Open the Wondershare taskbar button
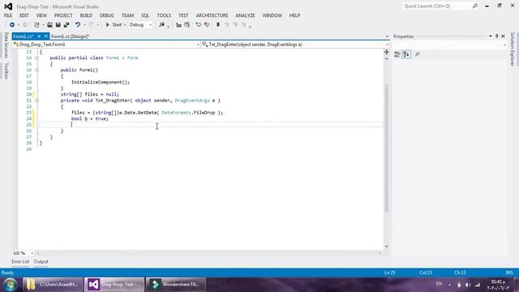Image resolution: width=519 pixels, height=292 pixels. (x=175, y=285)
